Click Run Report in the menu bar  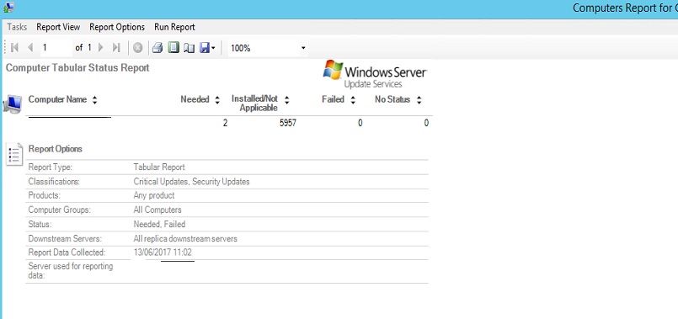(174, 27)
